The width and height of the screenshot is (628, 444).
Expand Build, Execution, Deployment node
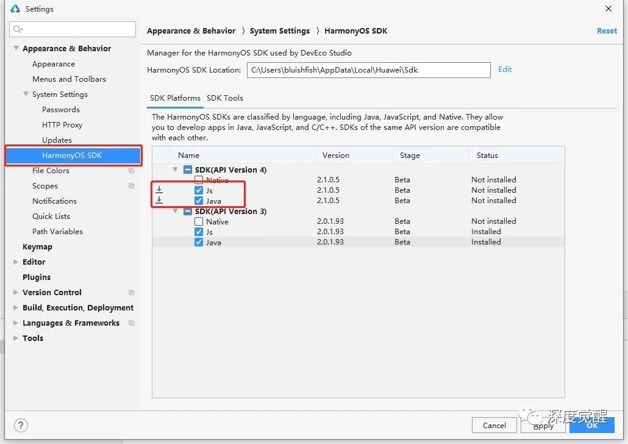[16, 307]
